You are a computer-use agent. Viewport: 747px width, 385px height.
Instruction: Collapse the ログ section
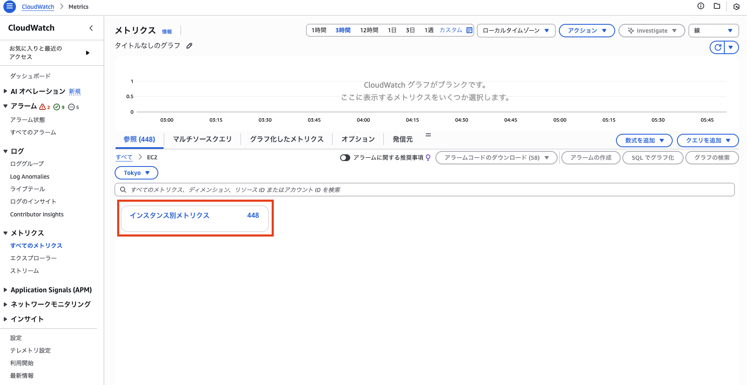tap(5, 151)
